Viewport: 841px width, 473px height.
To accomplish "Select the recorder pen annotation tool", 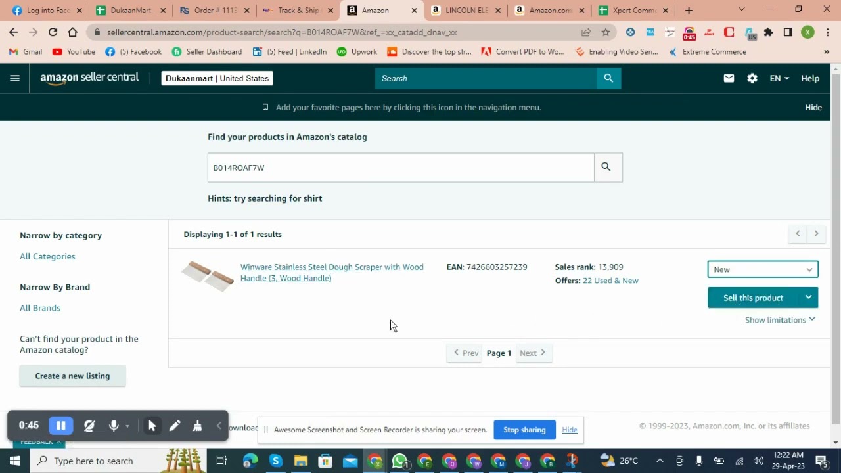I will click(x=175, y=426).
